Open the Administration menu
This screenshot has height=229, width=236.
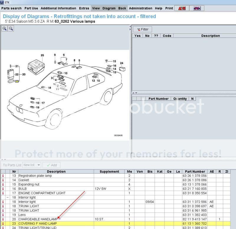tap(140, 8)
